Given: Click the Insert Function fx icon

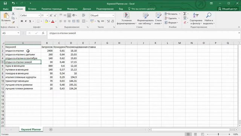Looking at the screenshot, I should [x=43, y=33].
